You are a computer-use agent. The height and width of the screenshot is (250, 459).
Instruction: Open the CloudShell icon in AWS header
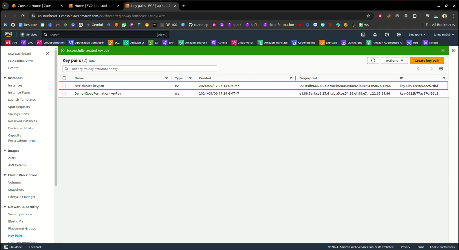pyautogui.click(x=363, y=34)
